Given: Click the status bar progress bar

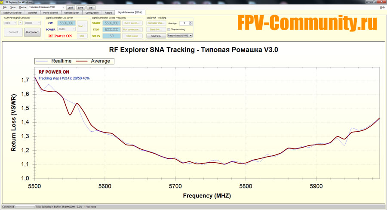Looking at the screenshot, I should click(25, 207).
